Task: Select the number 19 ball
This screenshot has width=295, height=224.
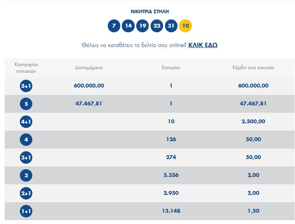Action: pos(143,26)
